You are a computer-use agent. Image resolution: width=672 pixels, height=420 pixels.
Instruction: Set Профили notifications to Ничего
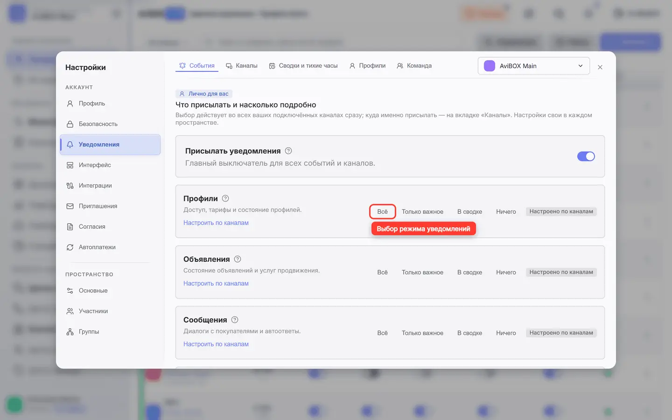pyautogui.click(x=506, y=211)
